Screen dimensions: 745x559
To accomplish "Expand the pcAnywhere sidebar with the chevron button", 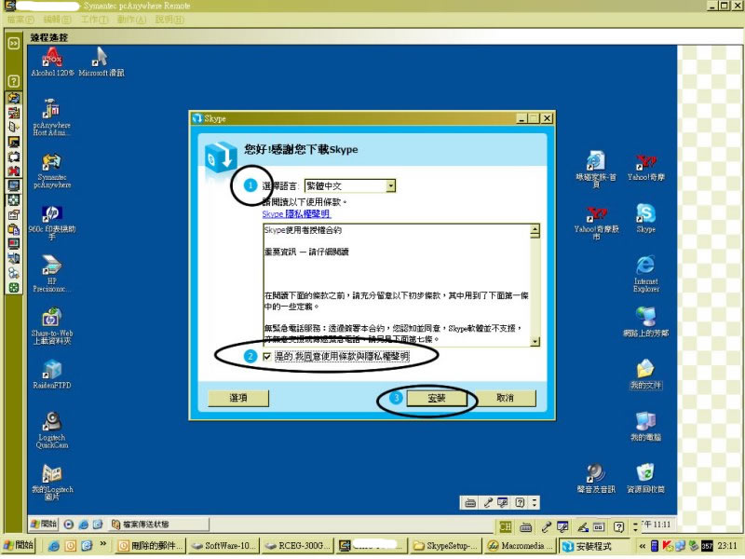I will (x=14, y=44).
